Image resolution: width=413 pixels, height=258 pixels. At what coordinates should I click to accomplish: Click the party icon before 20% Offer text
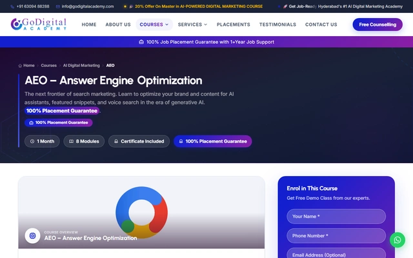(131, 6)
